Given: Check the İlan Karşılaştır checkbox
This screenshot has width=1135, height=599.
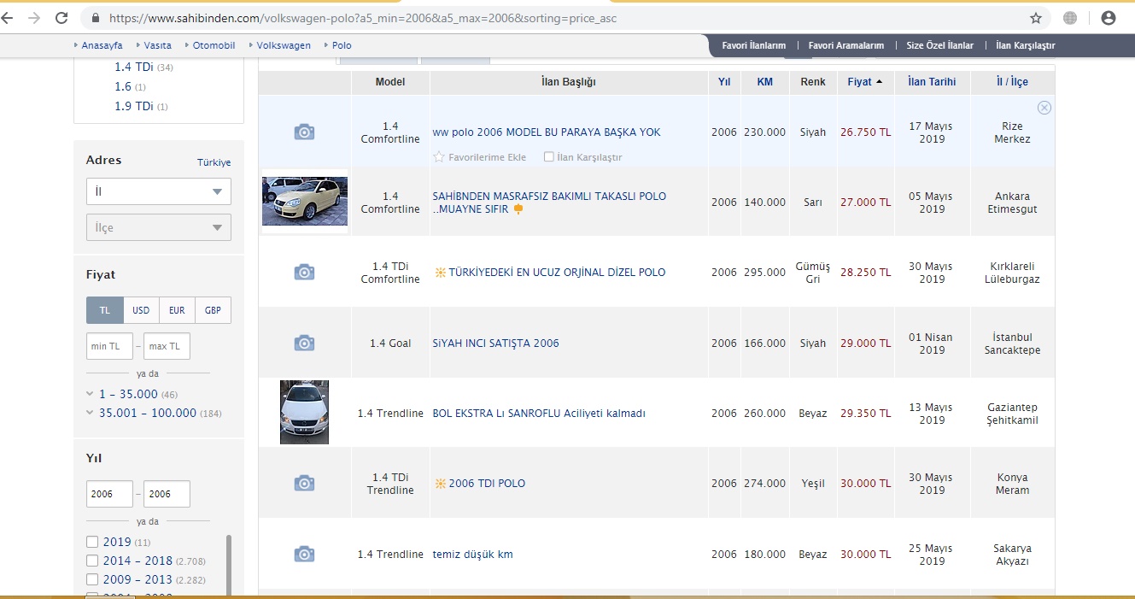Looking at the screenshot, I should click(548, 157).
